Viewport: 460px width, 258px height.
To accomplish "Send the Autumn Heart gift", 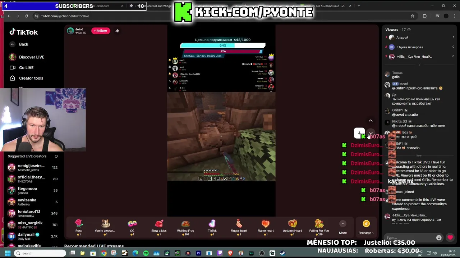I will [292, 227].
